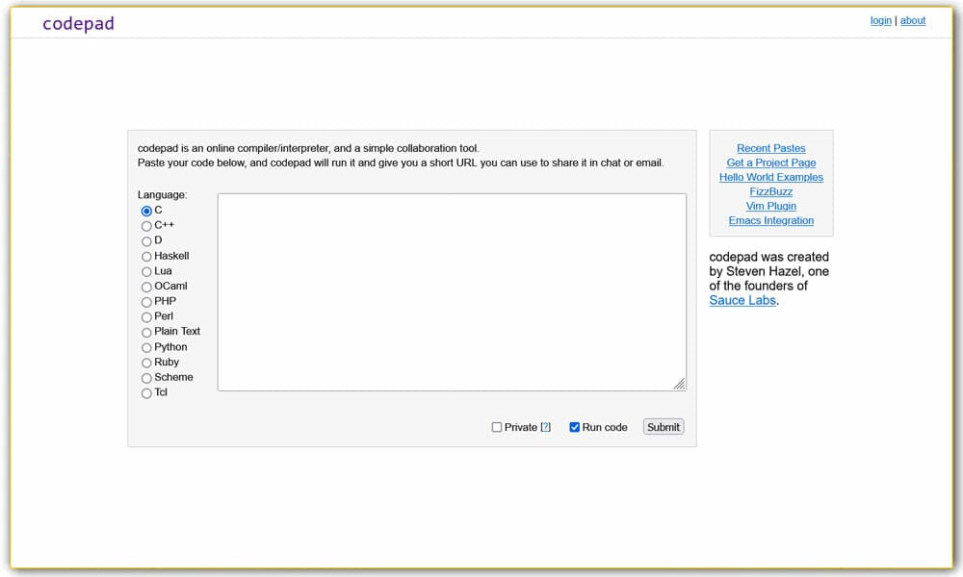Click the text area resize handle

pos(680,384)
